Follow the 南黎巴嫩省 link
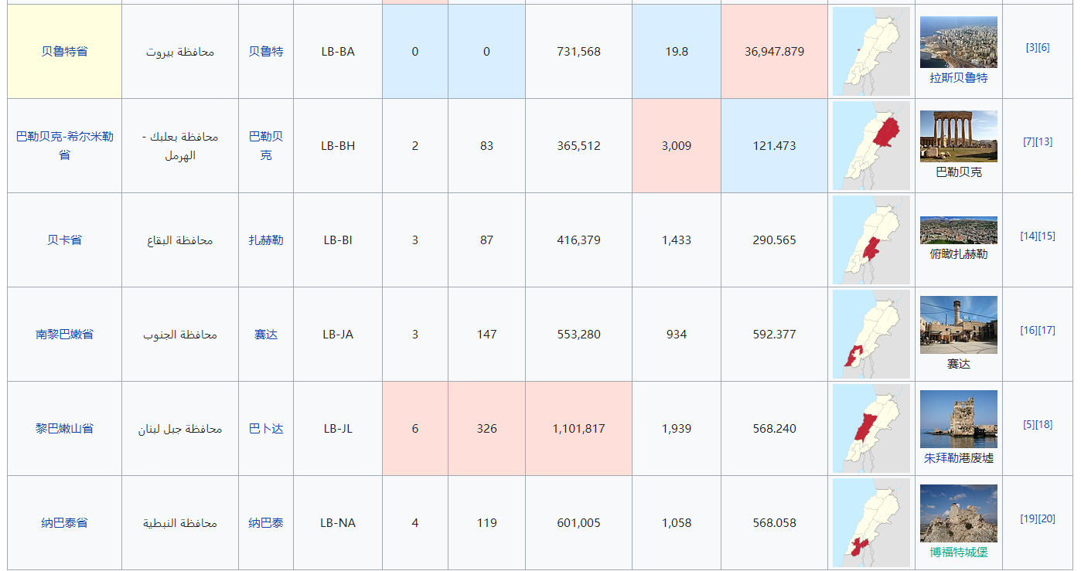The image size is (1081, 571). click(x=64, y=335)
